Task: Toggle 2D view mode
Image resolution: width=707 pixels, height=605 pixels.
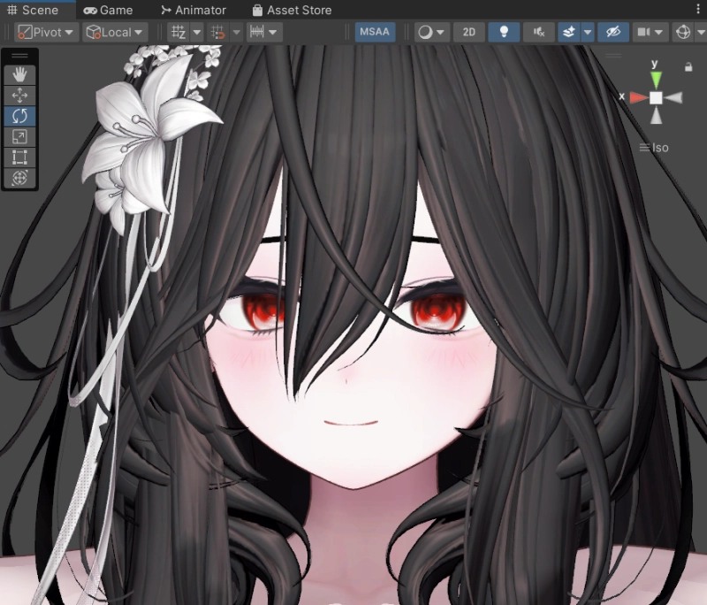Action: click(x=469, y=32)
